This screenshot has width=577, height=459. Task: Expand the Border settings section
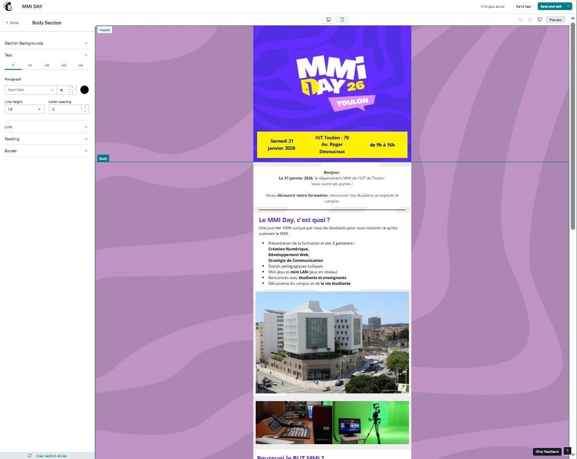(x=46, y=151)
